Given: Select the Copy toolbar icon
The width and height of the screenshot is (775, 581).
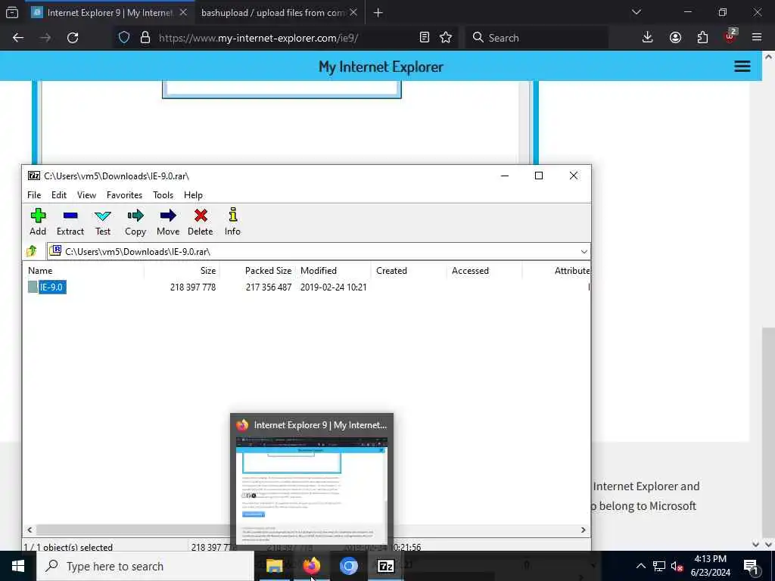Looking at the screenshot, I should 135,222.
